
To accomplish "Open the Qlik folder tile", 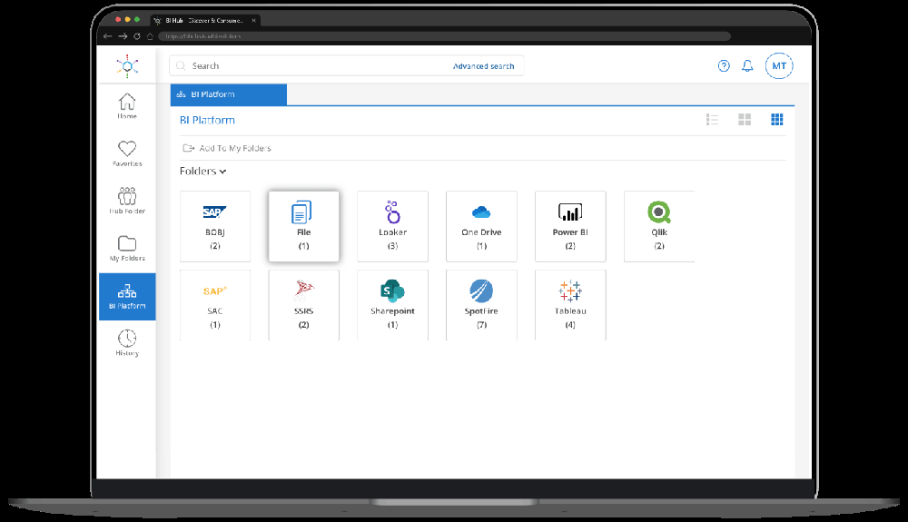I will coord(659,226).
